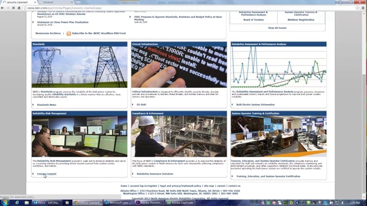Open the File Explorer folder on taskbar

27,203
